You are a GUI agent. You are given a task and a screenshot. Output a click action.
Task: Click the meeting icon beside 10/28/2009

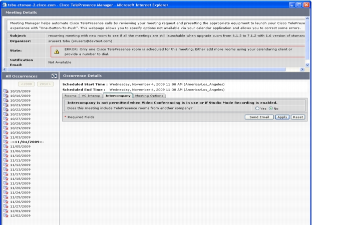click(x=6, y=123)
